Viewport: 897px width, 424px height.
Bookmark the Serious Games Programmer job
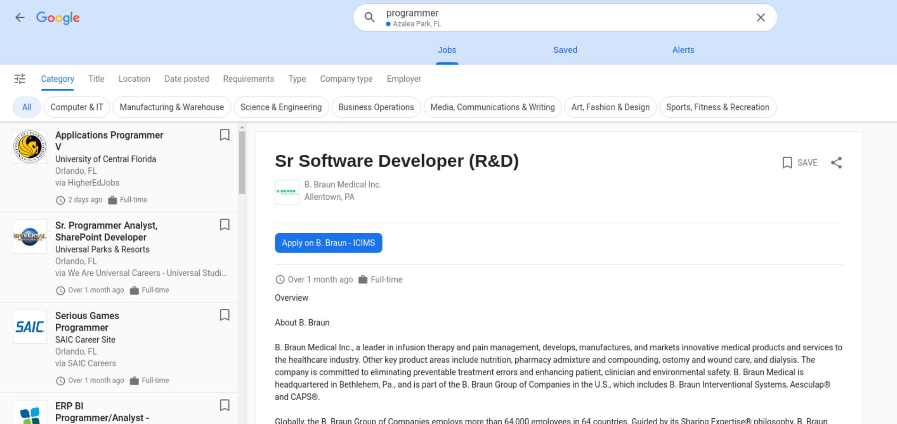pyautogui.click(x=225, y=315)
